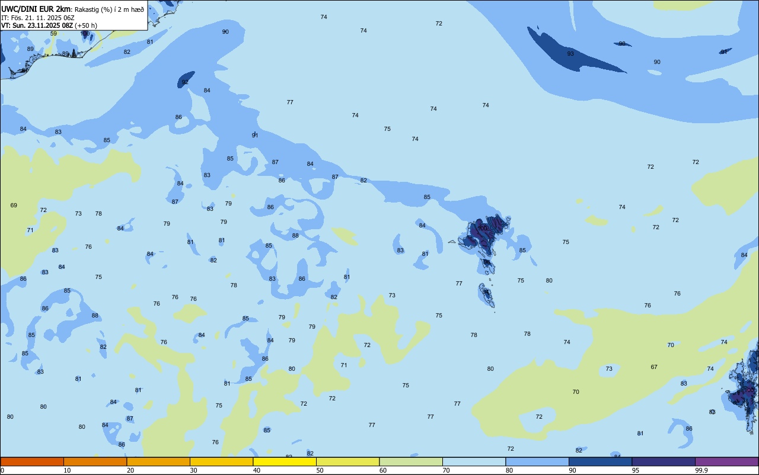Click the "93" humidity value on the map
Screen dimensions: 759x475
pyautogui.click(x=570, y=54)
